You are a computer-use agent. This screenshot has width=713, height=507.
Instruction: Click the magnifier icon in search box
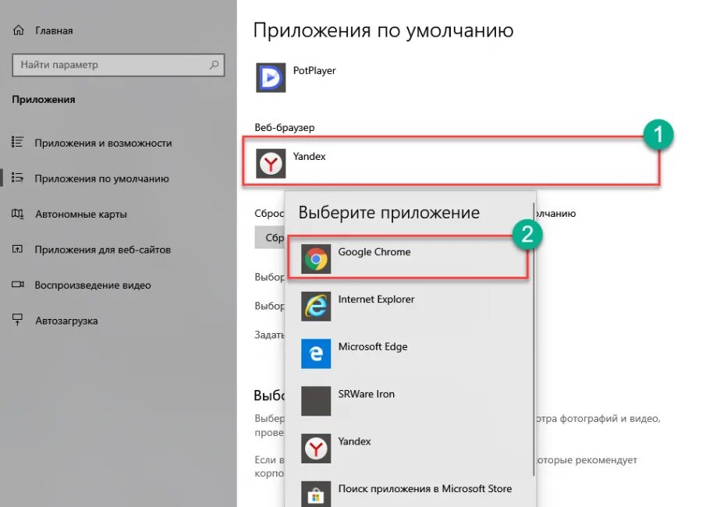pos(214,65)
